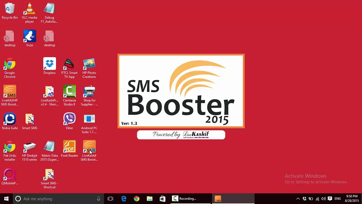This screenshot has width=362, height=204.
Task: Open the Dropbox desktop icon
Action: 49,67
